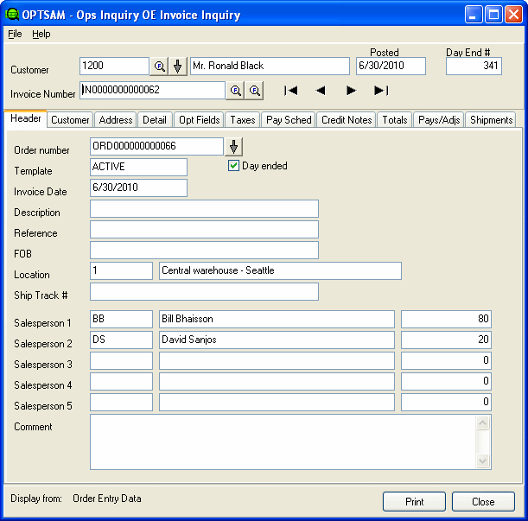Open the Credit Notes tab
The image size is (528, 521).
pyautogui.click(x=347, y=120)
